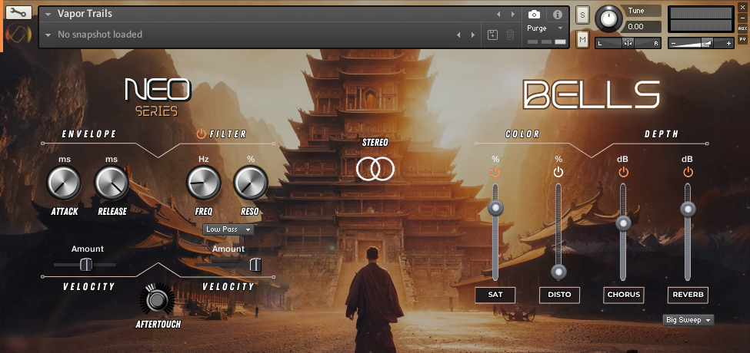Click the RESO filter knob

coord(251,183)
